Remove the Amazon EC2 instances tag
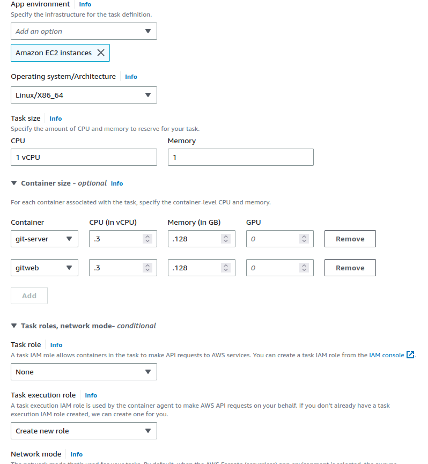The height and width of the screenshot is (464, 428). [100, 53]
